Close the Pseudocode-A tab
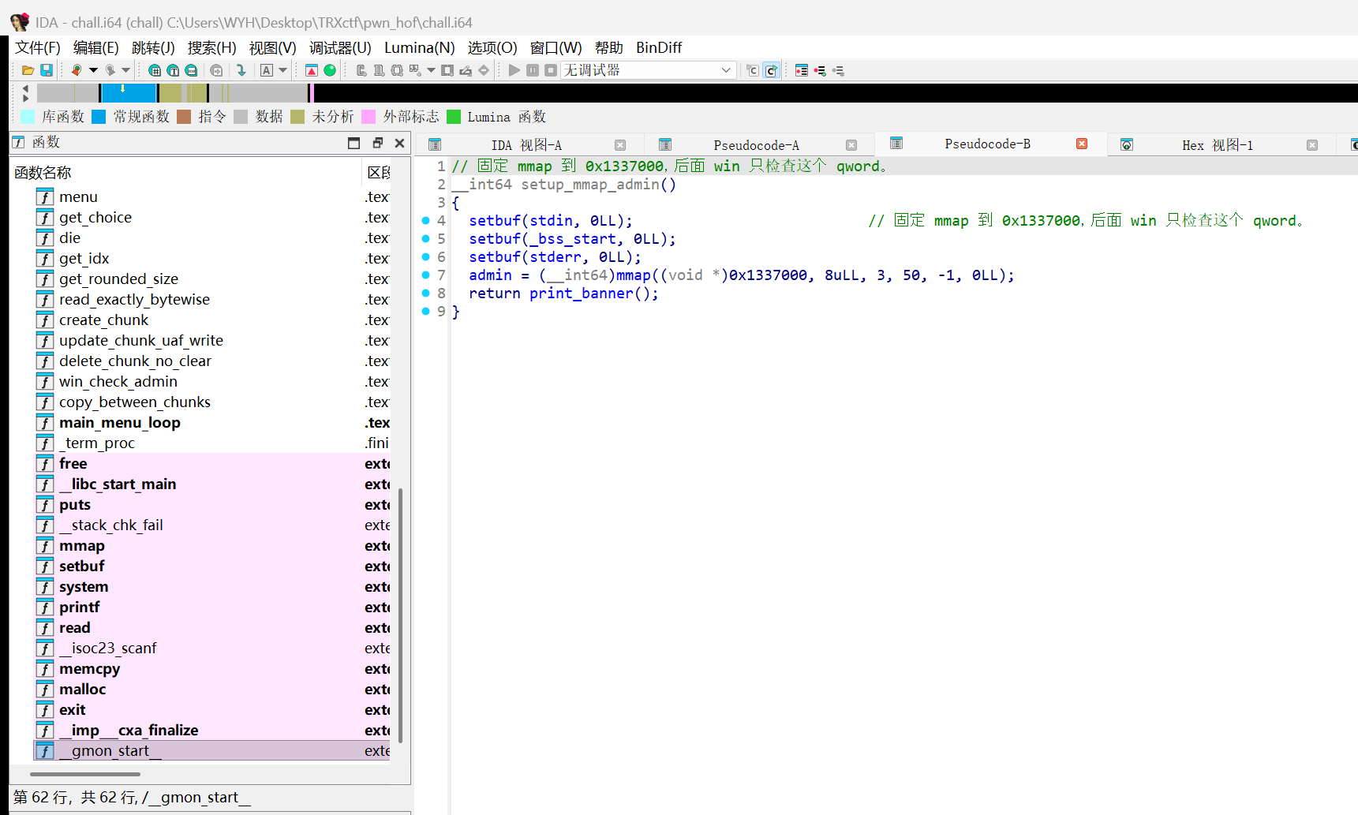The width and height of the screenshot is (1358, 815). tap(851, 145)
